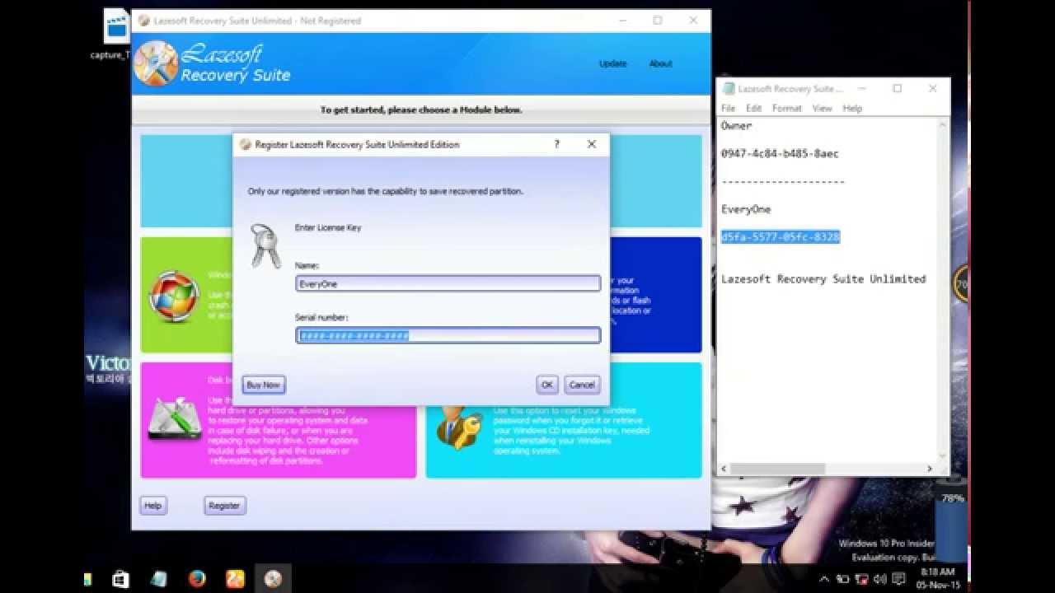Screen dimensions: 1055x593
Task: Click the orange app icon in the taskbar
Action: pos(235,578)
